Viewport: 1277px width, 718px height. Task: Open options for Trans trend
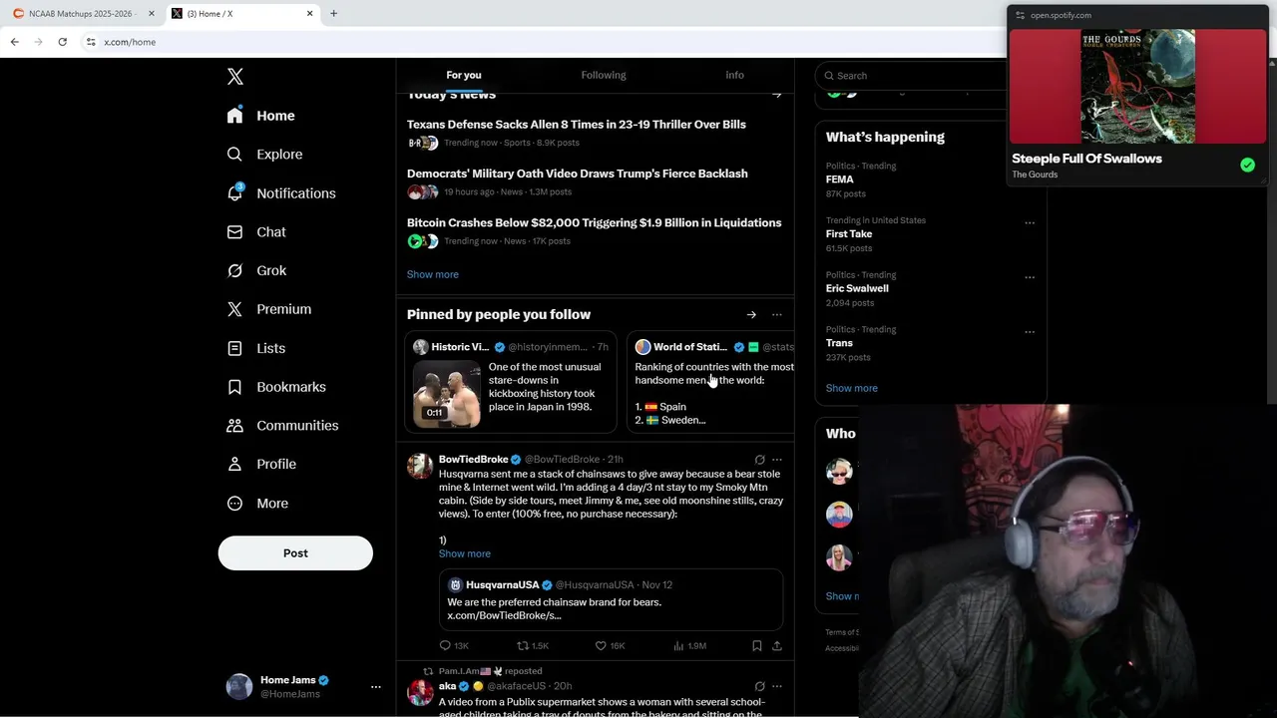1030,332
